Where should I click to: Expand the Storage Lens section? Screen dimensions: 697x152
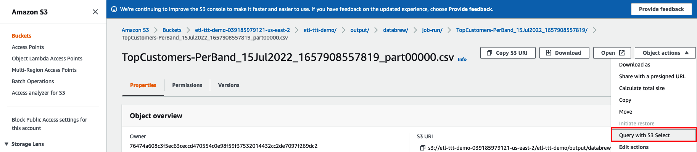[6, 144]
